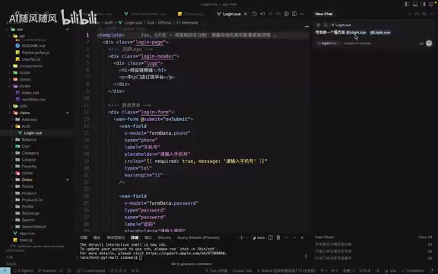Expand the Cart folder in explorer

[26, 146]
